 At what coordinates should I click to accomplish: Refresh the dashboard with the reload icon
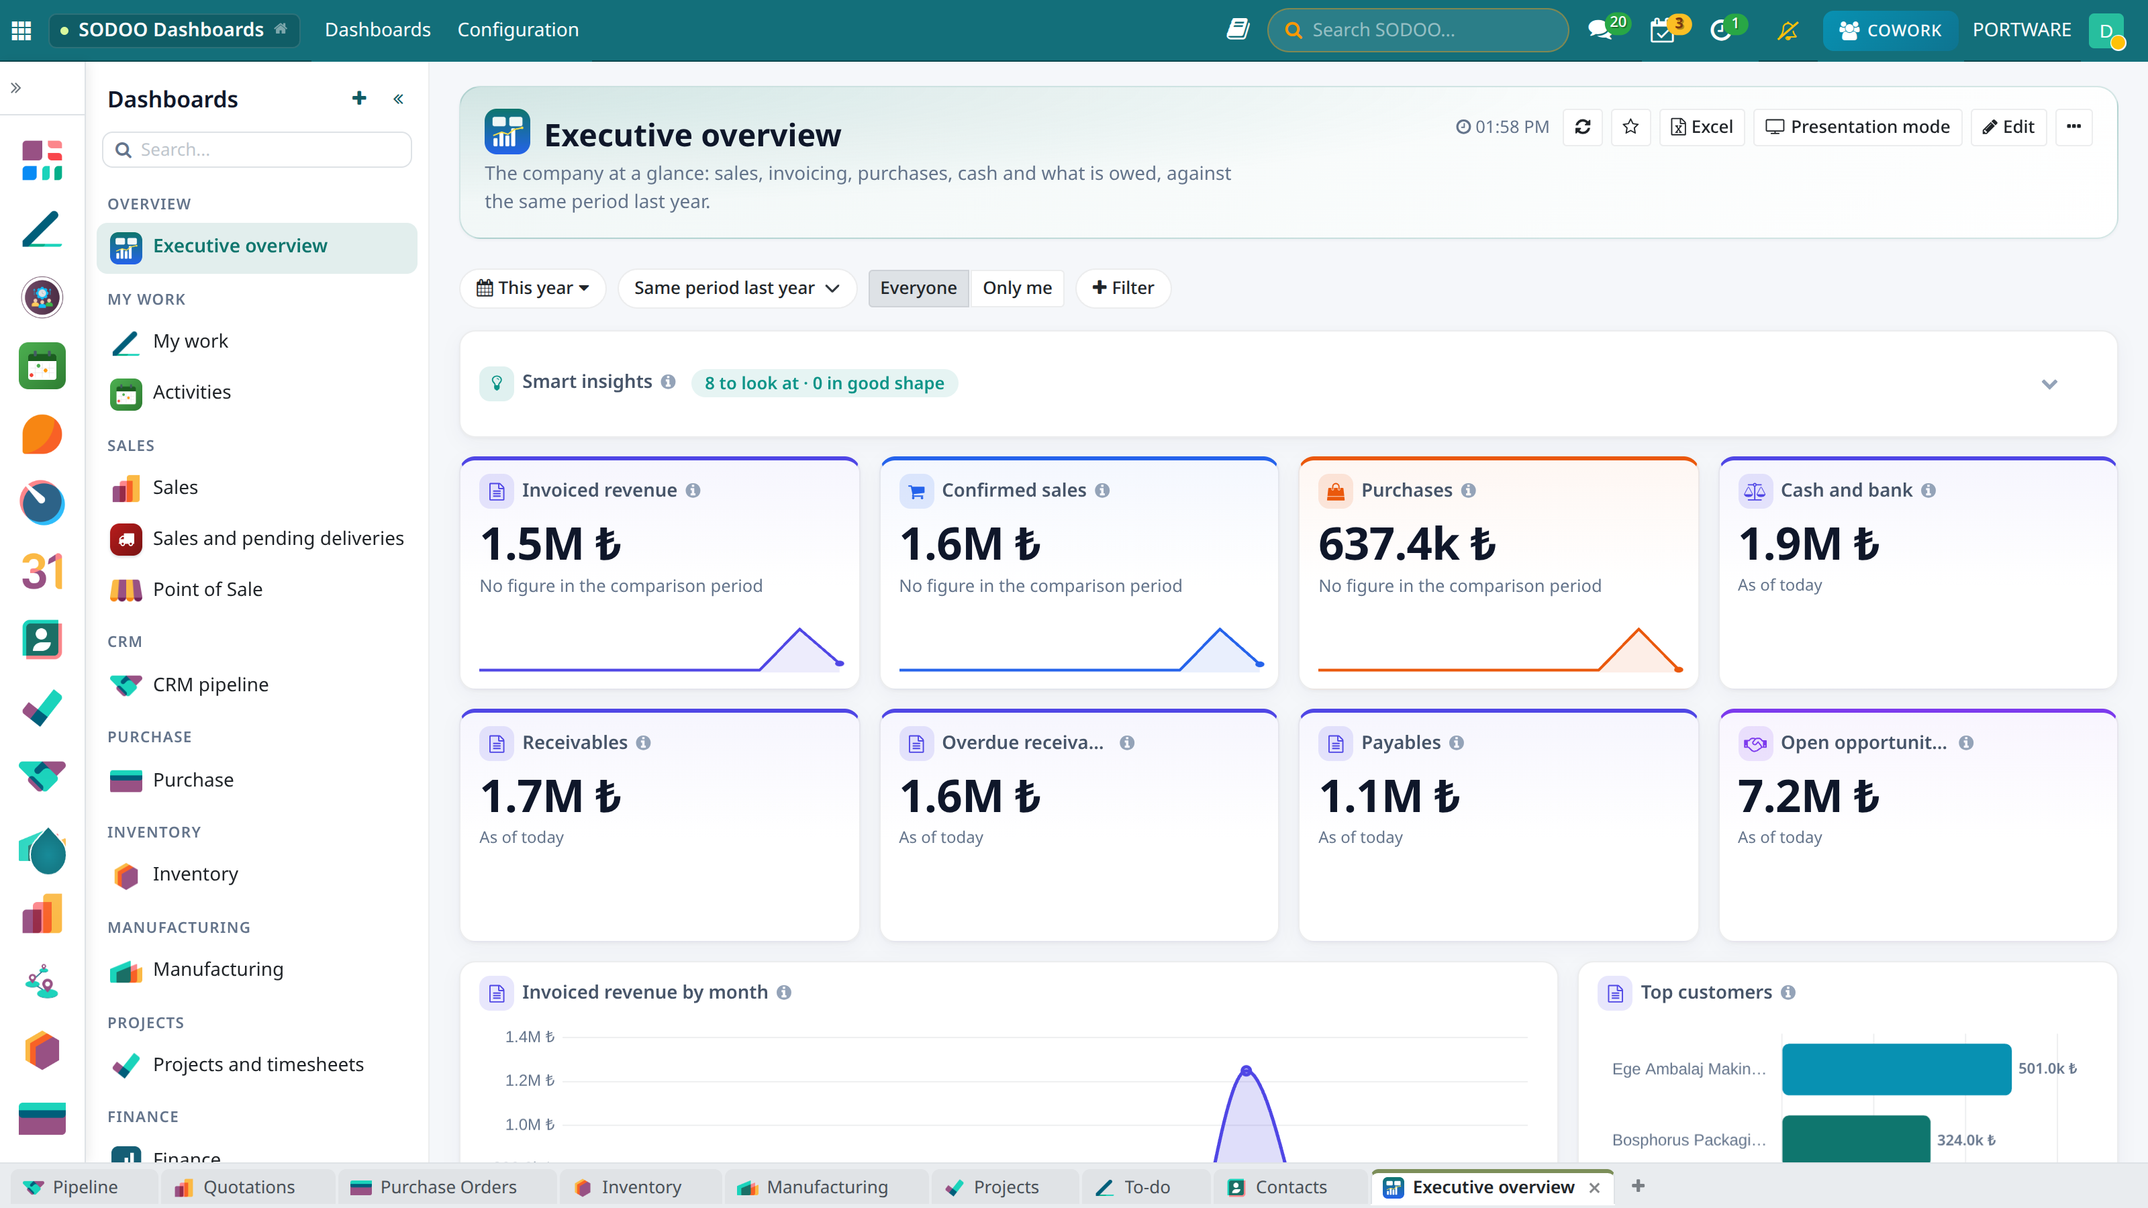coord(1582,127)
